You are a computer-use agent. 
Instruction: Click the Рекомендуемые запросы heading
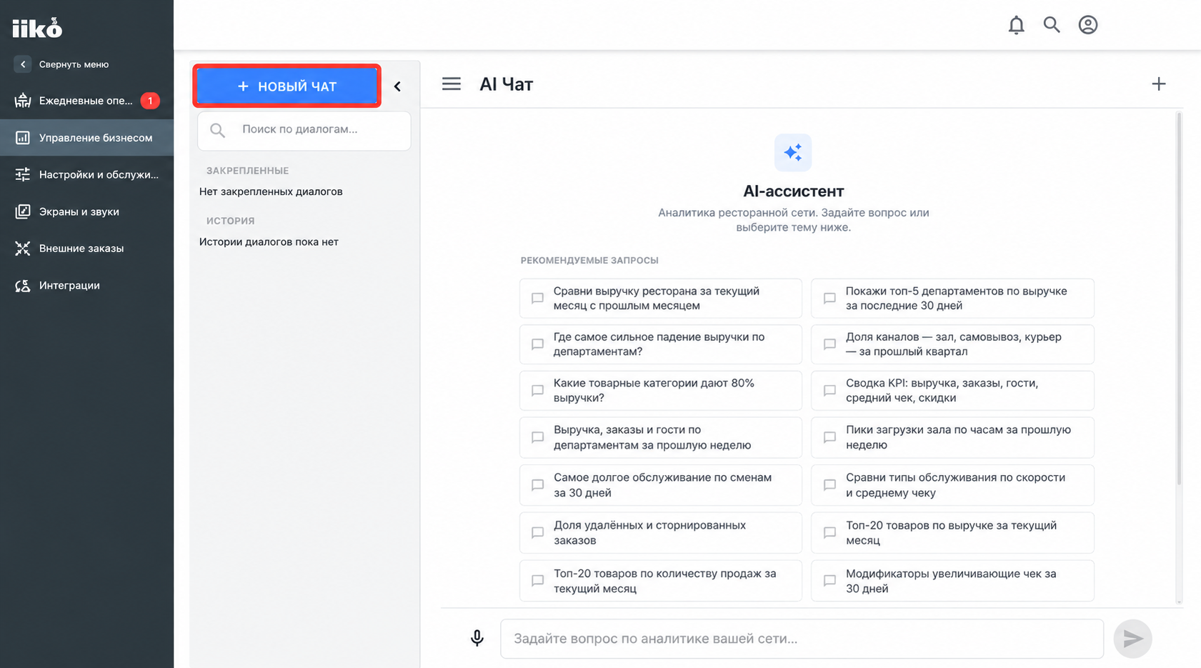tap(589, 261)
